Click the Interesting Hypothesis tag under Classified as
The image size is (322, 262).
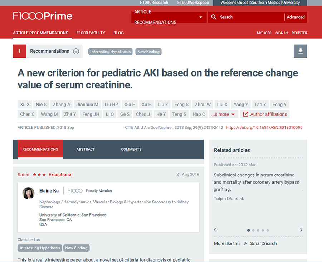[x=40, y=248]
